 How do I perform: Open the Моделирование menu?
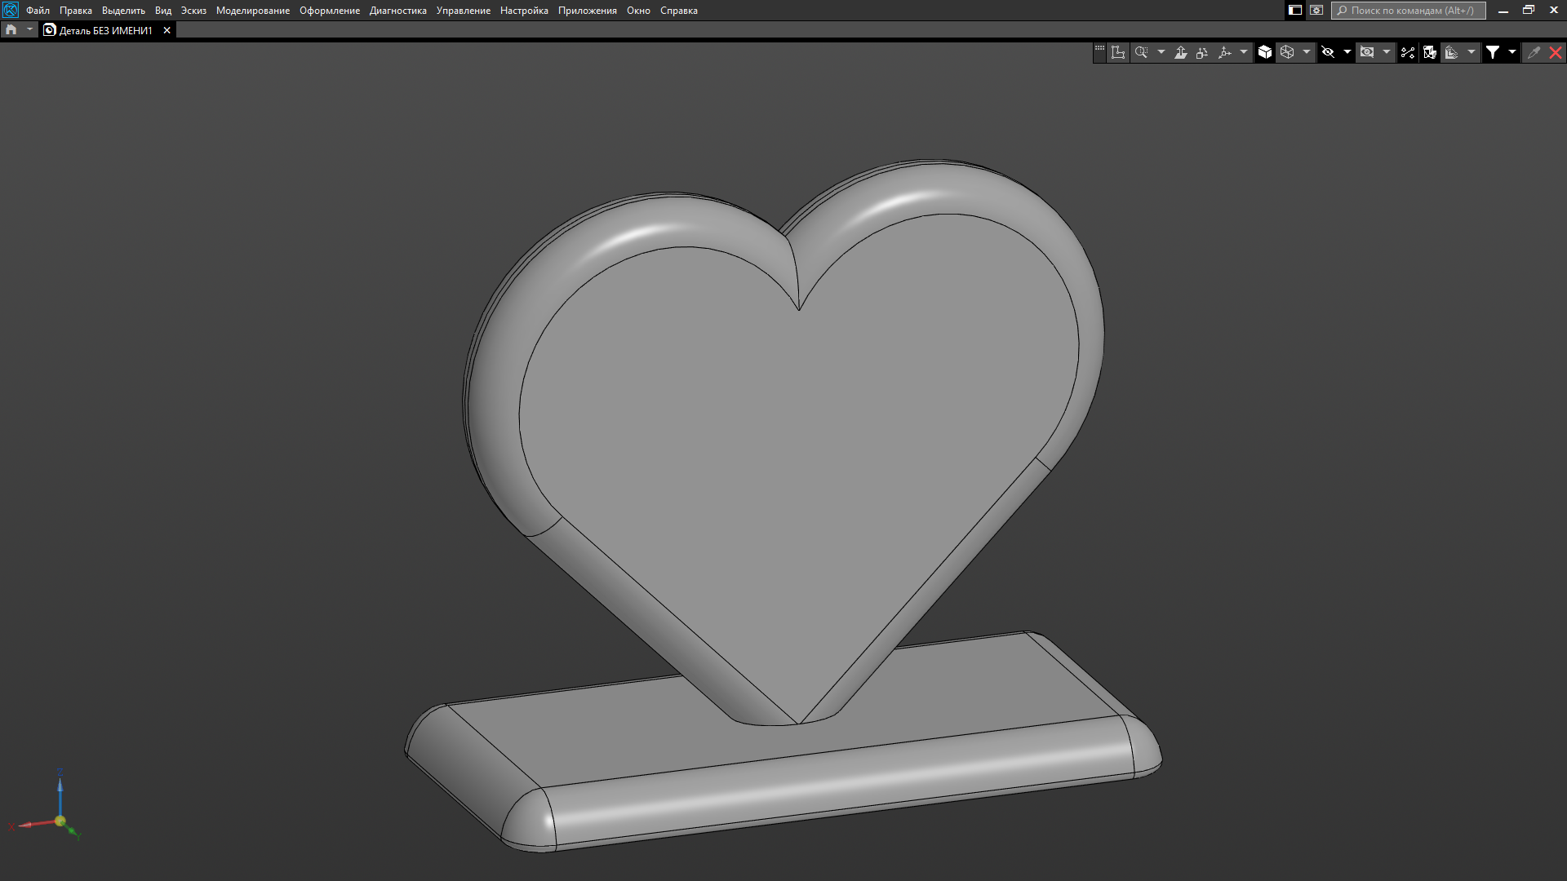252,11
